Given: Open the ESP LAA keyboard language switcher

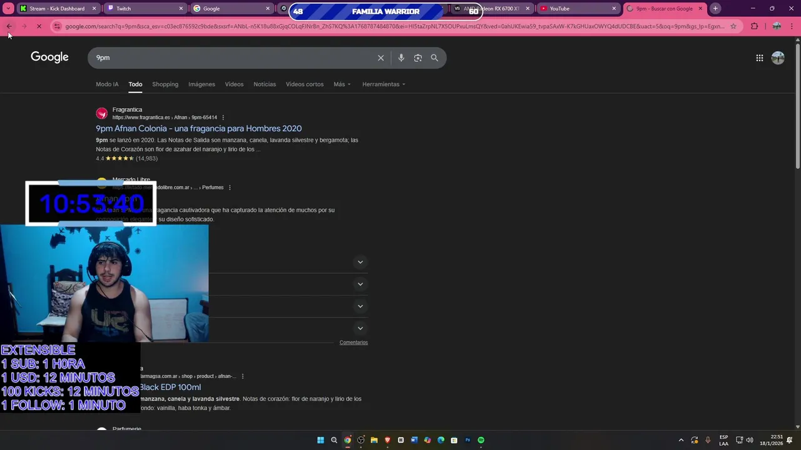Looking at the screenshot, I should click(724, 440).
